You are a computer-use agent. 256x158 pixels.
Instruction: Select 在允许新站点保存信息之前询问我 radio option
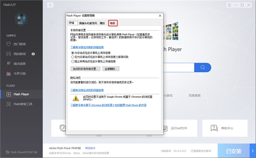tap(73, 57)
